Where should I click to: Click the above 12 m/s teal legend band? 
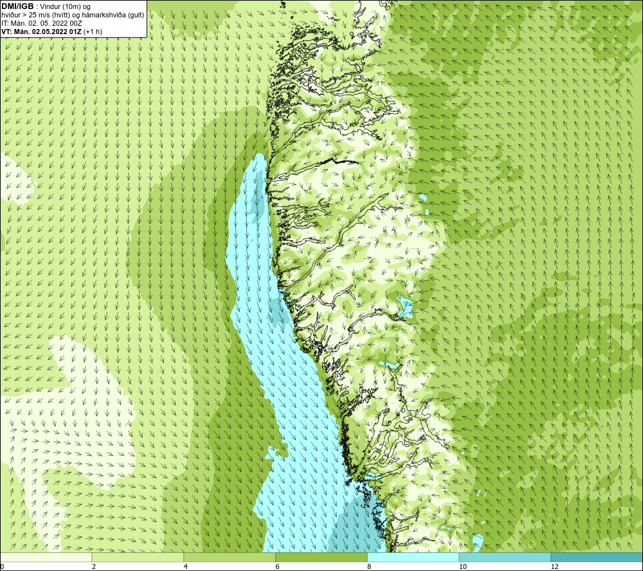tap(597, 557)
